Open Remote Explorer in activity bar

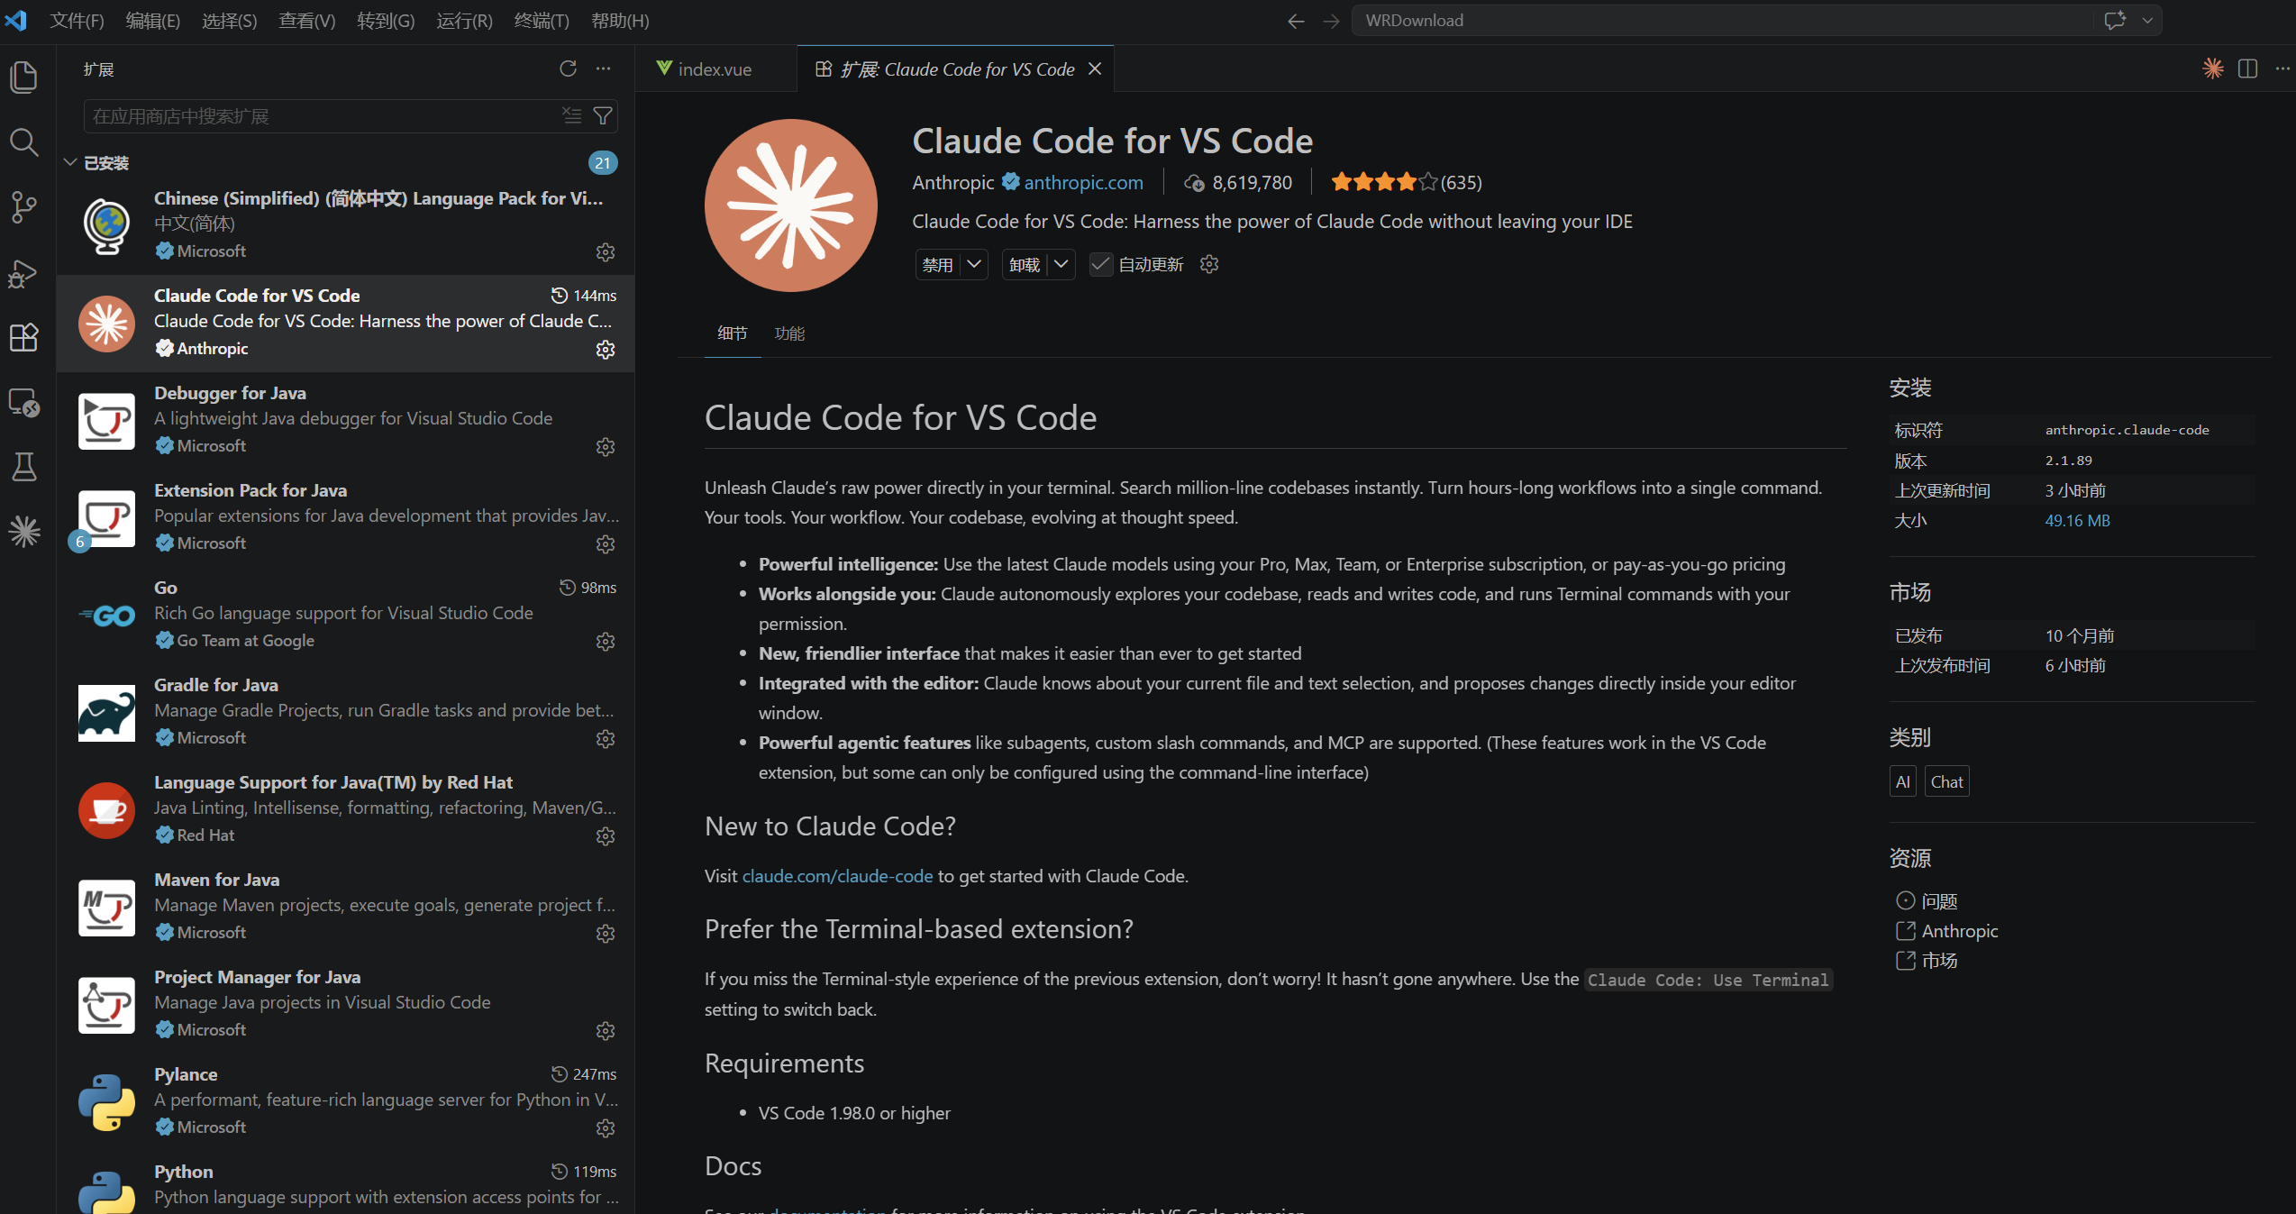(24, 402)
